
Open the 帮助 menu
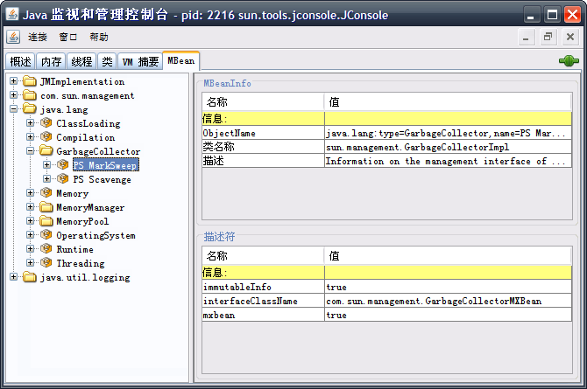tap(99, 37)
